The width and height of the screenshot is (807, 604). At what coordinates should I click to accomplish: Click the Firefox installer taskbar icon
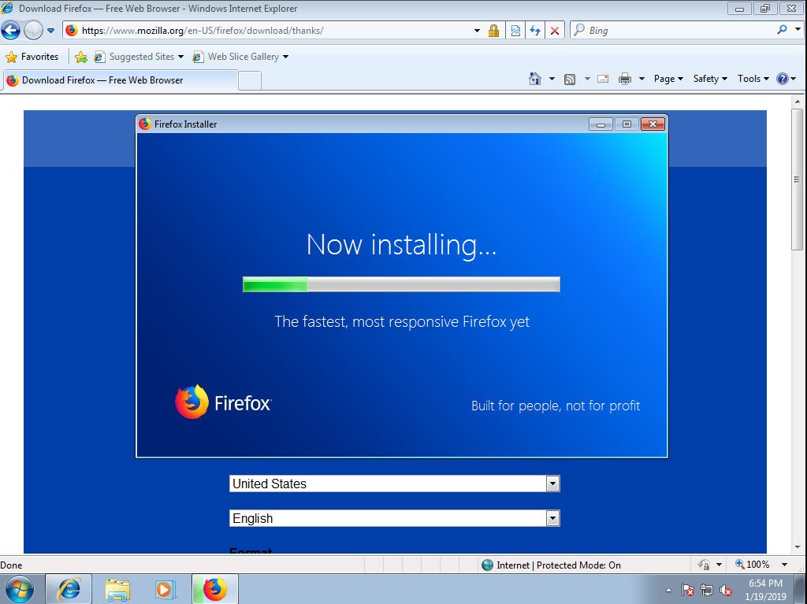[x=215, y=589]
